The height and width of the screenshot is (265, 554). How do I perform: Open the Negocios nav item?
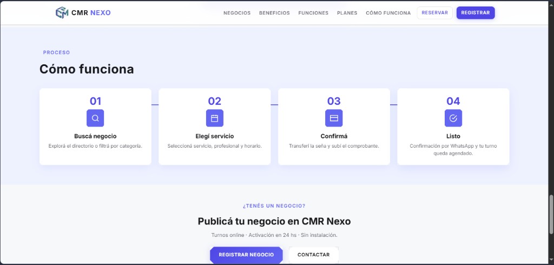237,13
